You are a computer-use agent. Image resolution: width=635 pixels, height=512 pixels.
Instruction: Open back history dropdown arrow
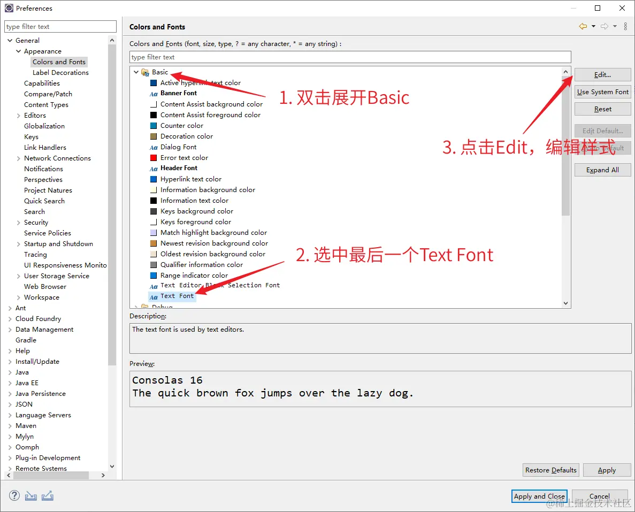(x=593, y=26)
